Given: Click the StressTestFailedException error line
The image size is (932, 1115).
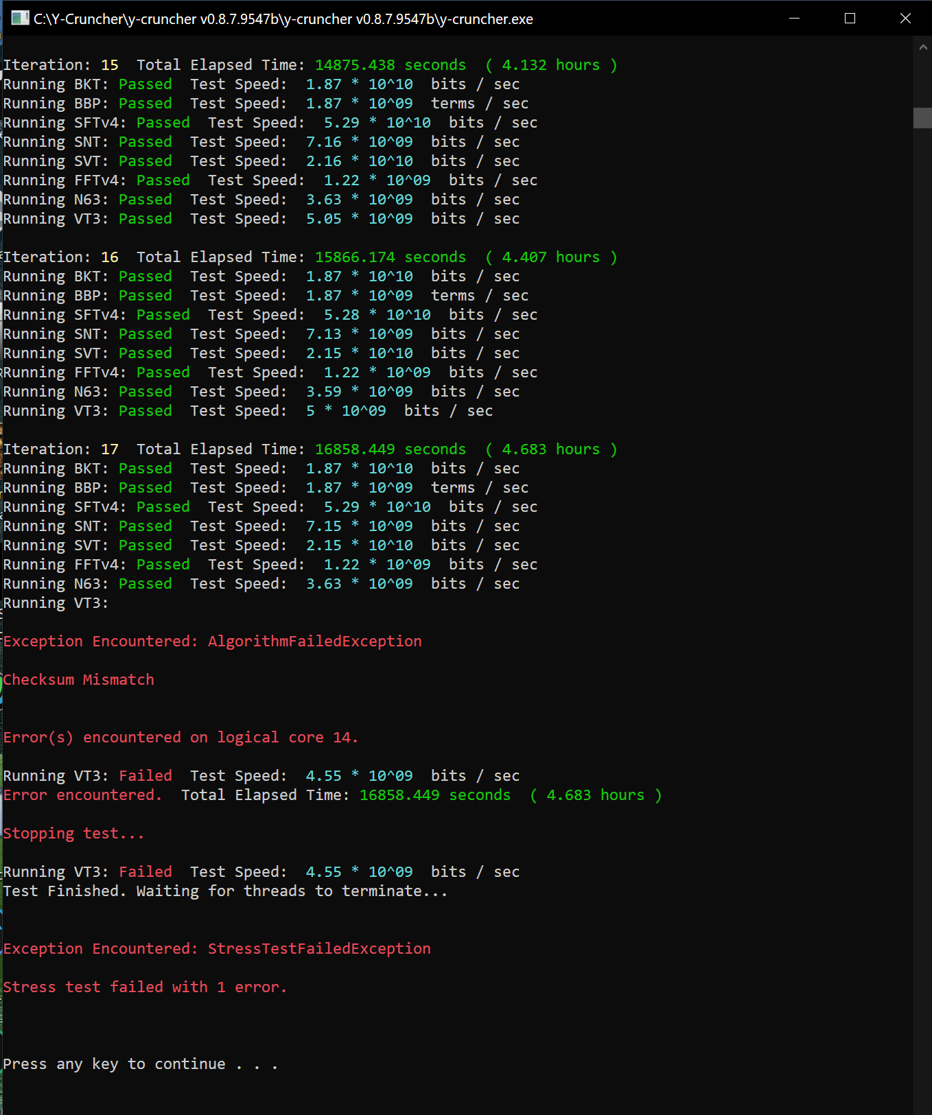Looking at the screenshot, I should (217, 949).
